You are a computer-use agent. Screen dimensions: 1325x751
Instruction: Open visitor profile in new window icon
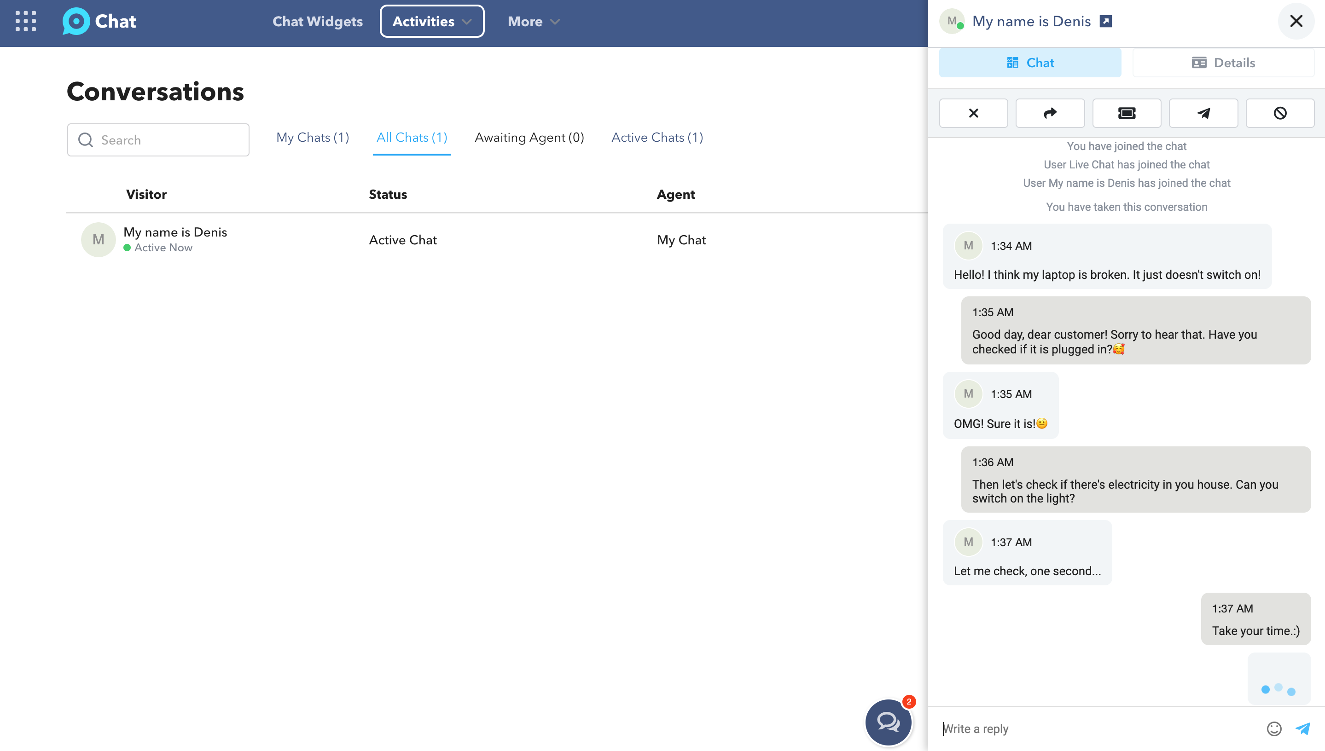[x=1106, y=21]
